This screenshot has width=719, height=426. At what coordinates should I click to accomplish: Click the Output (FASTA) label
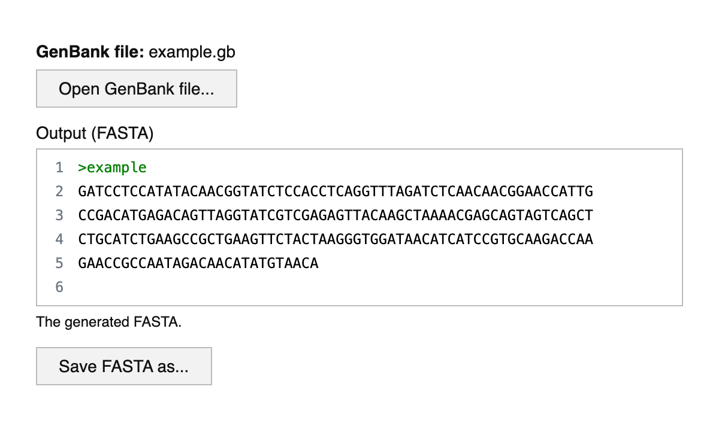click(x=95, y=133)
